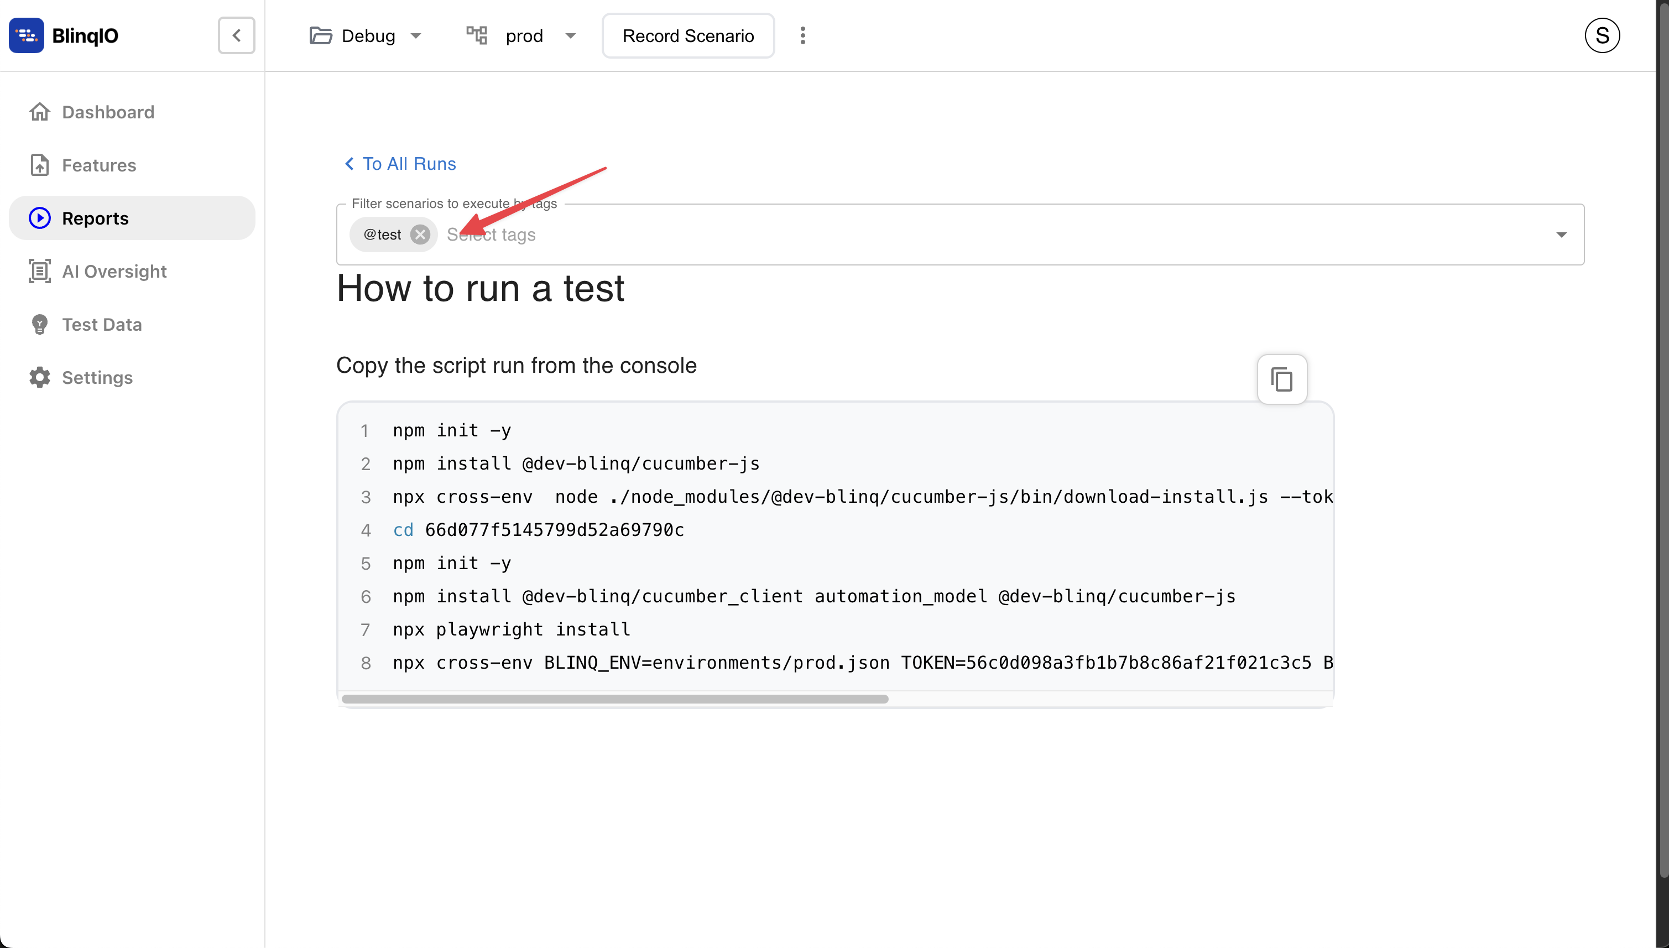Click the line 8 BLINQ_ENV command
Screen dimensions: 1669x948
pyautogui.click(x=863, y=663)
